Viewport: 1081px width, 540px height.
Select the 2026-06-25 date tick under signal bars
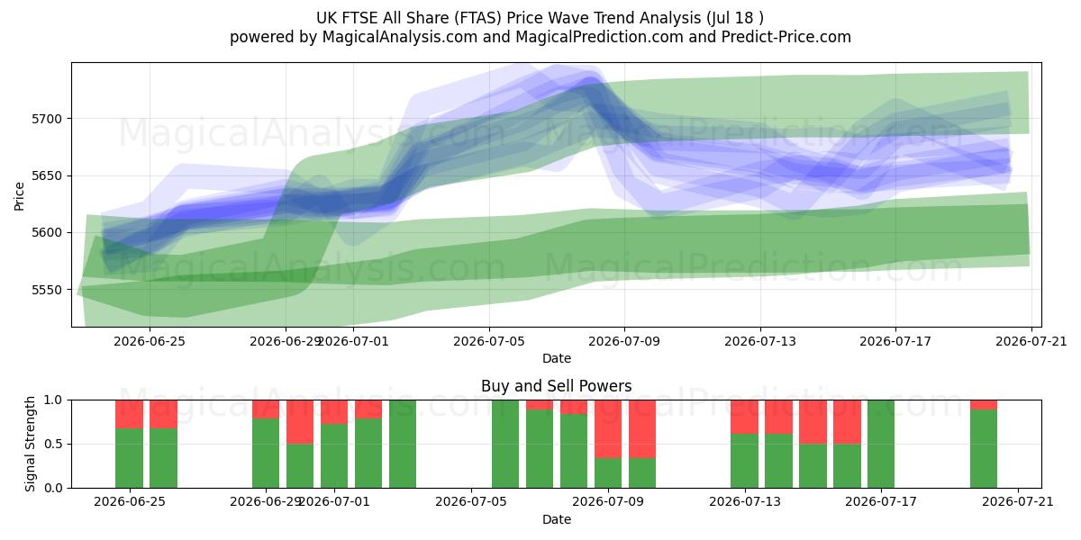point(130,502)
